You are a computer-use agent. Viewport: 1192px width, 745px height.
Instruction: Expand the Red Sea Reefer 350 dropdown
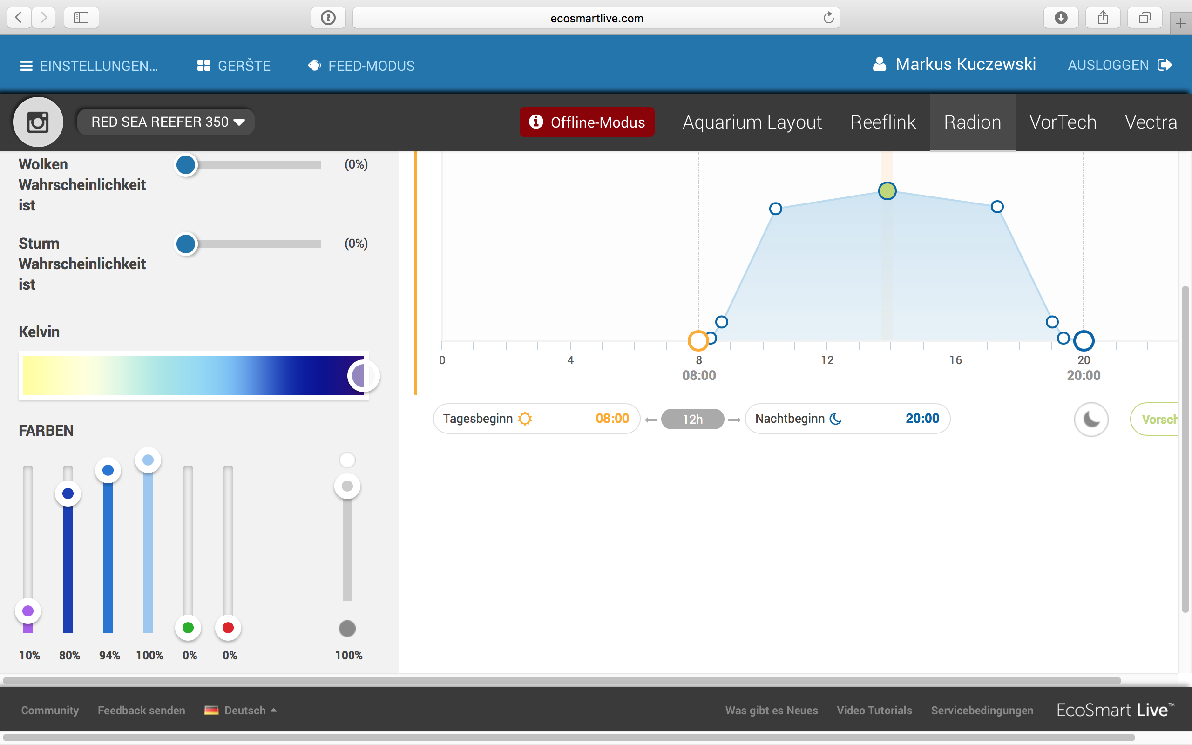tap(166, 122)
